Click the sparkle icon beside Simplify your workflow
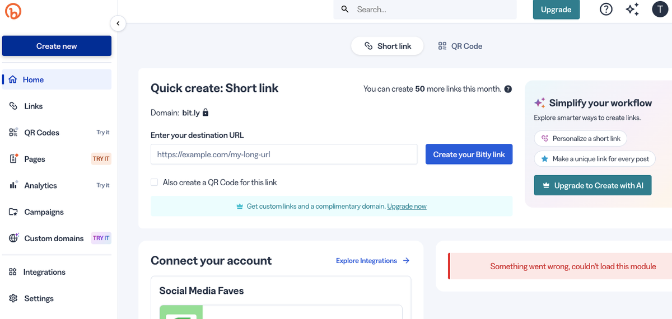The width and height of the screenshot is (672, 319). 540,103
